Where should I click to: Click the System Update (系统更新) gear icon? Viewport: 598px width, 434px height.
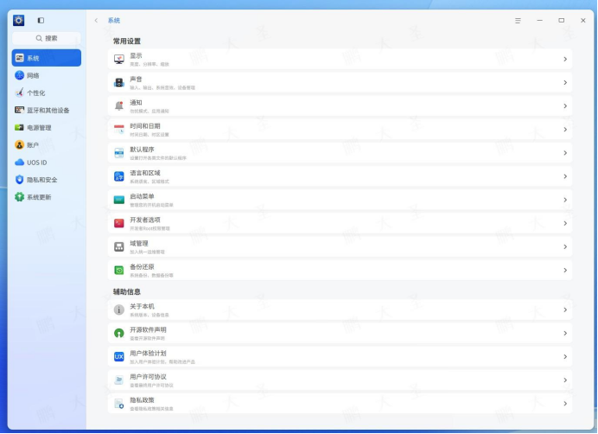pos(20,197)
